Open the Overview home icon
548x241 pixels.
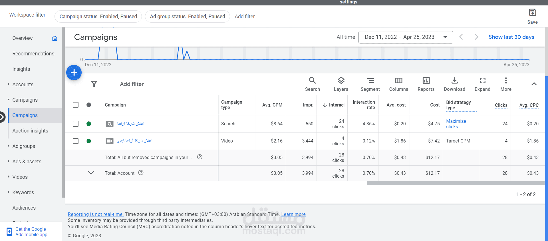[55, 38]
